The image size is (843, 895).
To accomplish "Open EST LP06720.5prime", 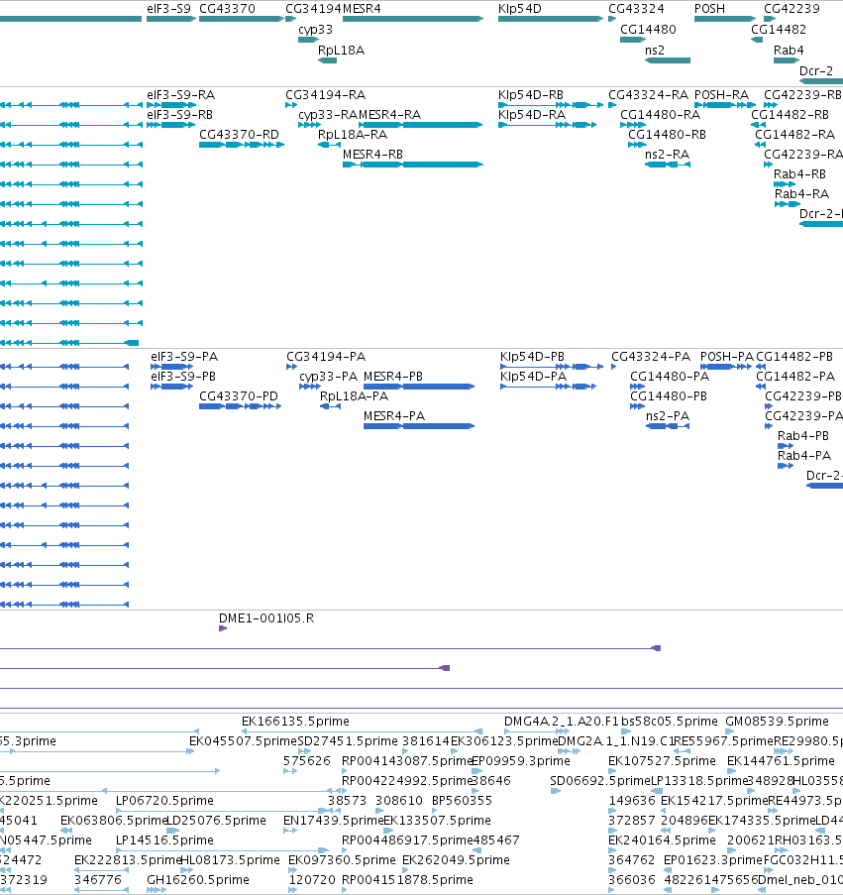I will point(221,811).
